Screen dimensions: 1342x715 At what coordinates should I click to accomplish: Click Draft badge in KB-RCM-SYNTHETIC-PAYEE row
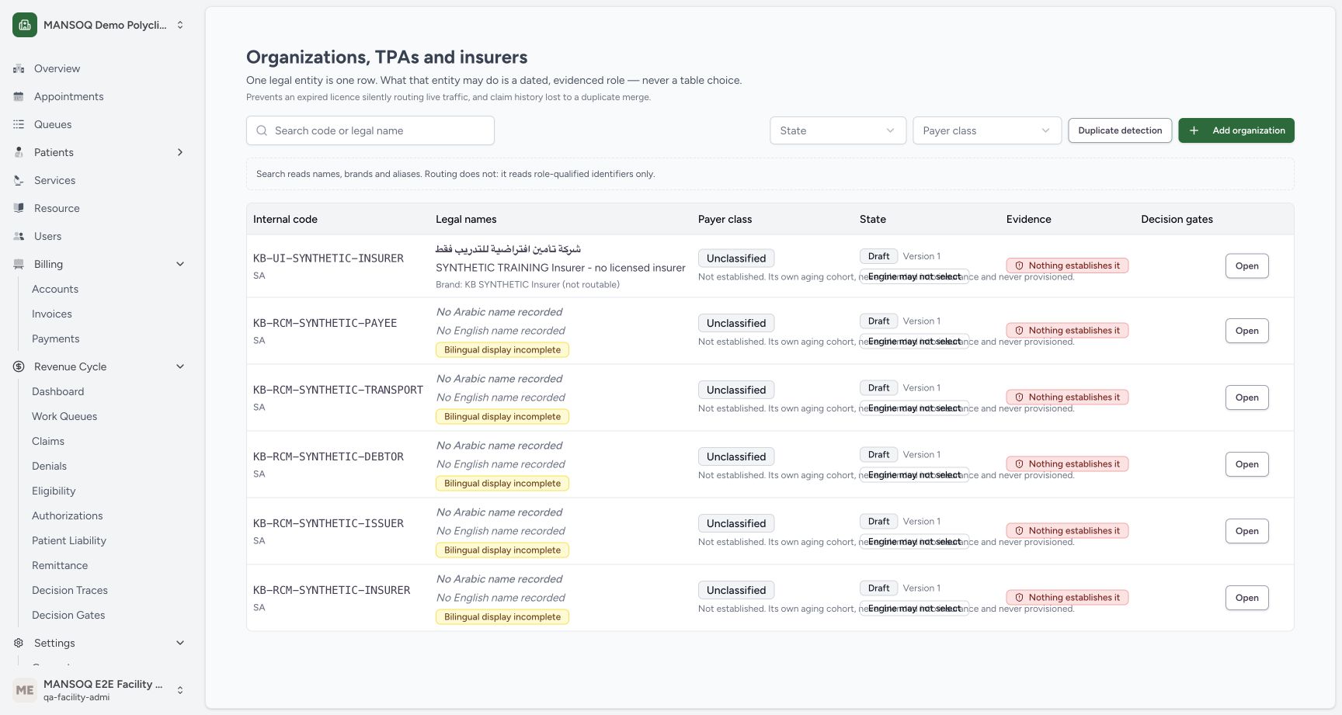coord(878,321)
